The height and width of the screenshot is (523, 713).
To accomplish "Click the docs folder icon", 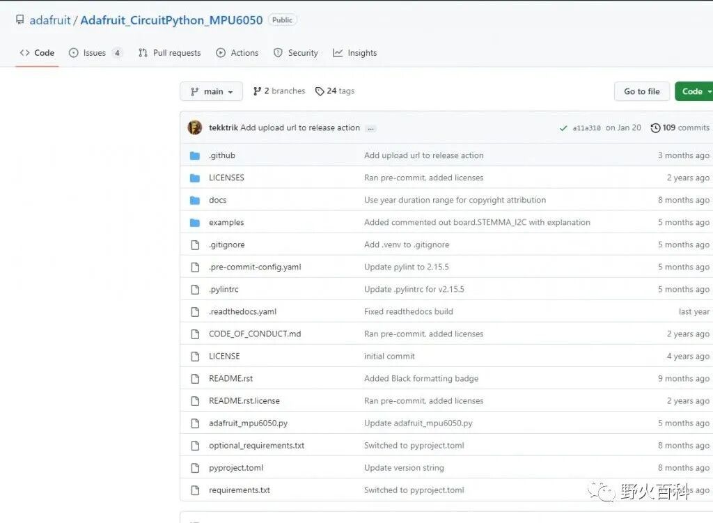I will 195,200.
